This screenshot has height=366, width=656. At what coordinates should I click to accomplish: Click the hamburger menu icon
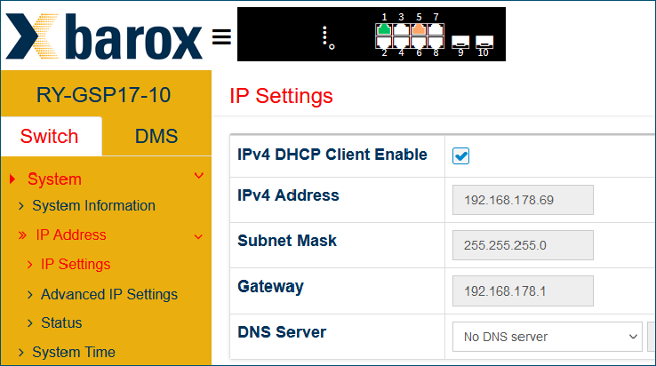(221, 37)
